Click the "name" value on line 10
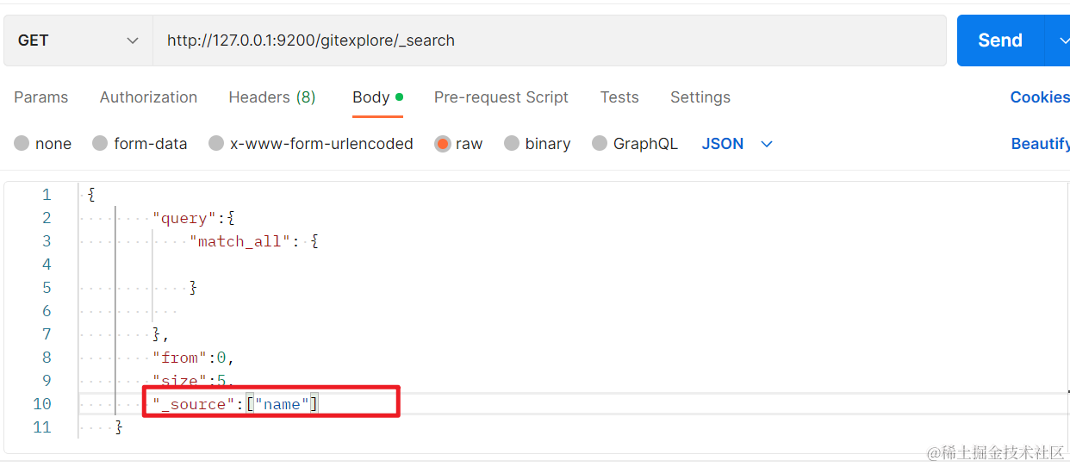The height and width of the screenshot is (467, 1070). pyautogui.click(x=282, y=404)
